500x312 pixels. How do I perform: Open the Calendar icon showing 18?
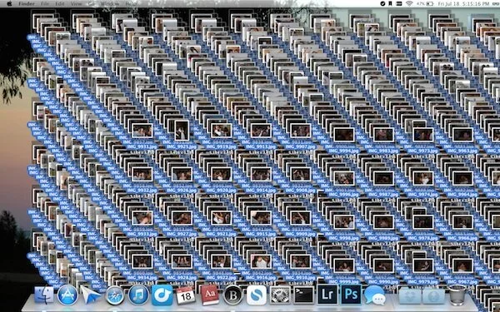186,295
